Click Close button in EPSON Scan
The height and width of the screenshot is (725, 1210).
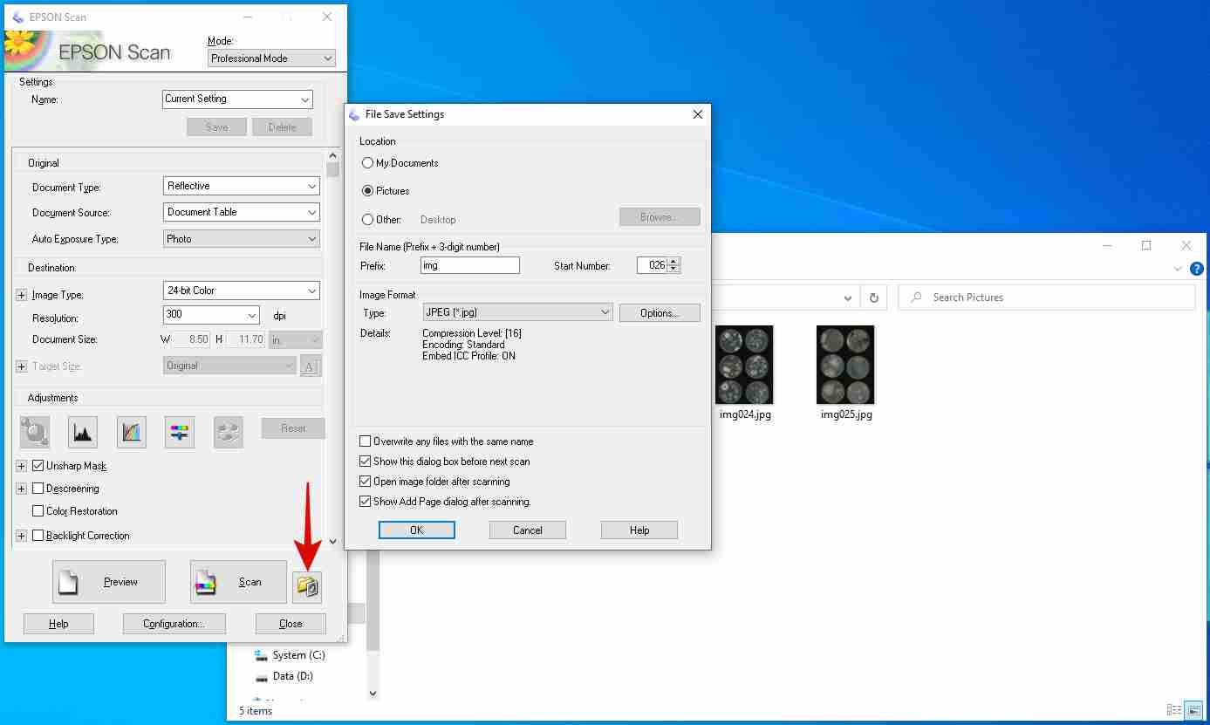[x=291, y=624]
